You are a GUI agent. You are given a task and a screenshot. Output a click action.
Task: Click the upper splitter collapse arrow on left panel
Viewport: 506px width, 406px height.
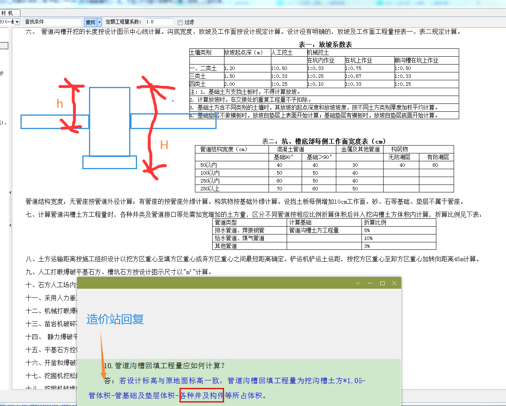10,193
